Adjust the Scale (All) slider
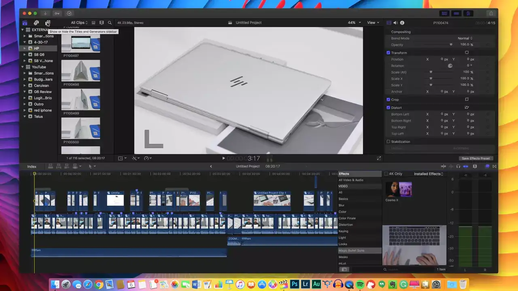 (431, 72)
